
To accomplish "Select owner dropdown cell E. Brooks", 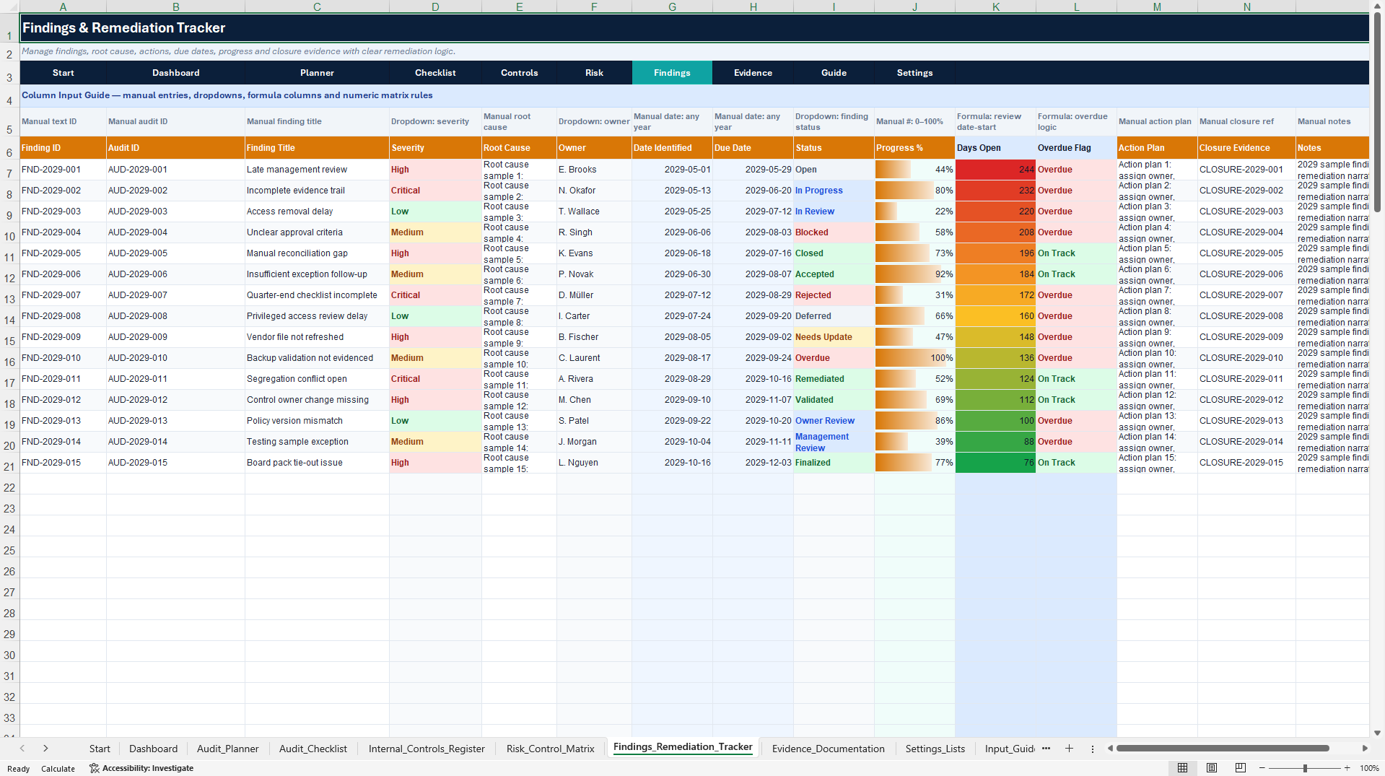I will coord(594,170).
